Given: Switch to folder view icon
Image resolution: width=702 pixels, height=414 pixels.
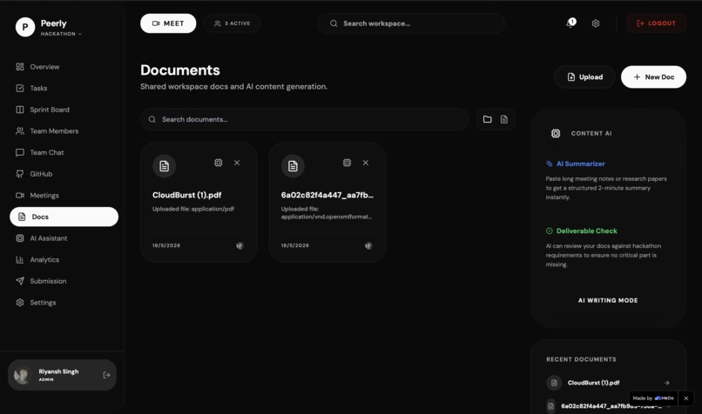Looking at the screenshot, I should (487, 119).
